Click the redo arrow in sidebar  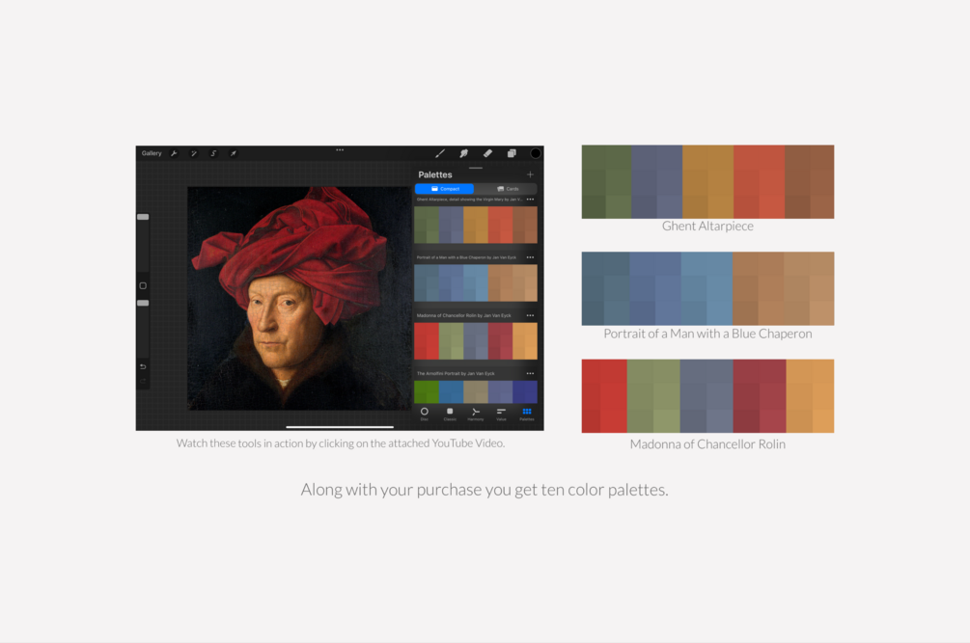(x=143, y=381)
